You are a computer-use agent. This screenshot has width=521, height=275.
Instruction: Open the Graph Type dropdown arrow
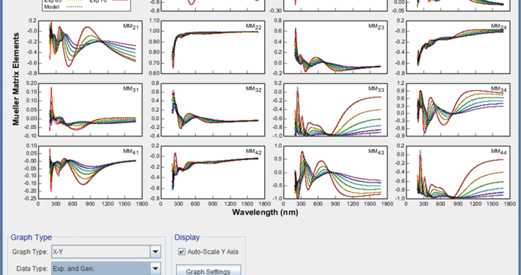coord(155,252)
